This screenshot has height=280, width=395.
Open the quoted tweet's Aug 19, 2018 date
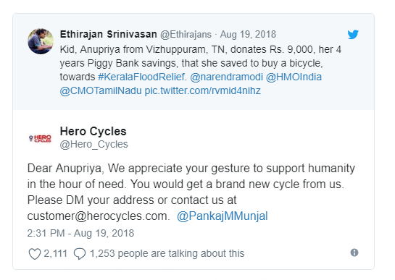click(248, 34)
